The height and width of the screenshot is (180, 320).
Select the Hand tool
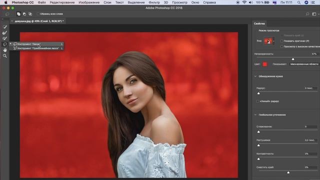pyautogui.click(x=5, y=50)
